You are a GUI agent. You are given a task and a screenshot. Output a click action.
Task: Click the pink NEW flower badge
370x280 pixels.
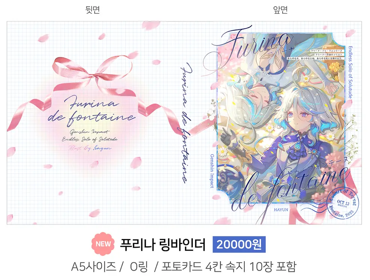pyautogui.click(x=103, y=244)
